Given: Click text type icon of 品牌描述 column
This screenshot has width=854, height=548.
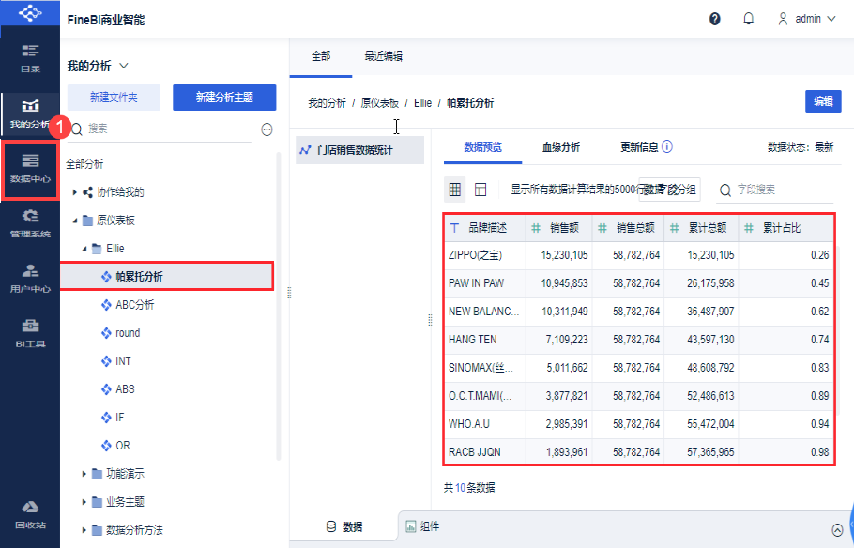Looking at the screenshot, I should pyautogui.click(x=455, y=228).
